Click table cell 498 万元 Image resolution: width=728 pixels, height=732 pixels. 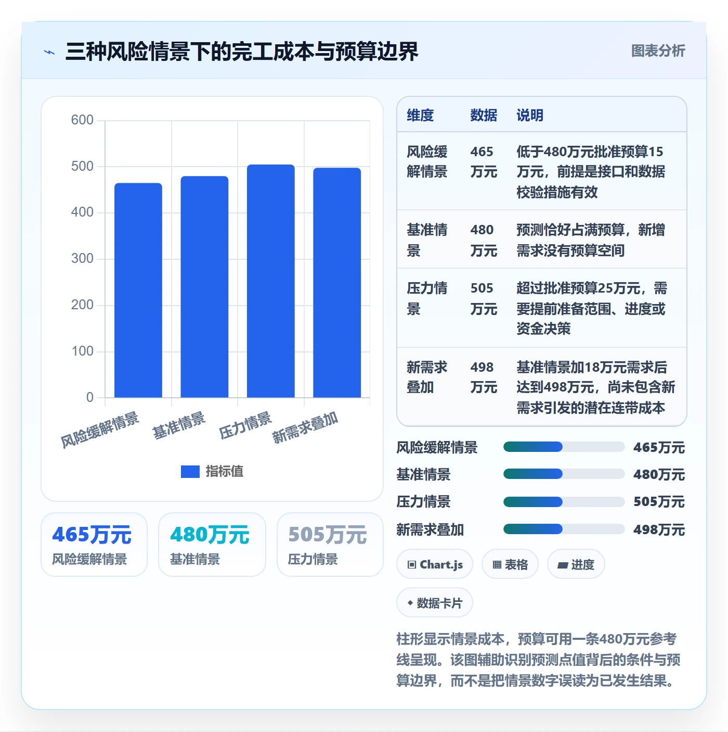click(484, 377)
